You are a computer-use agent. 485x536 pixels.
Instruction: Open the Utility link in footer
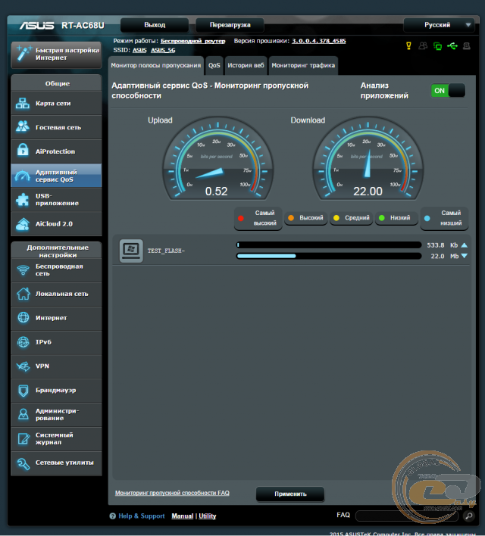point(208,516)
